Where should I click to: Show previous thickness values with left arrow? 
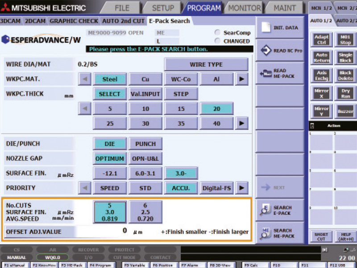[85, 109]
